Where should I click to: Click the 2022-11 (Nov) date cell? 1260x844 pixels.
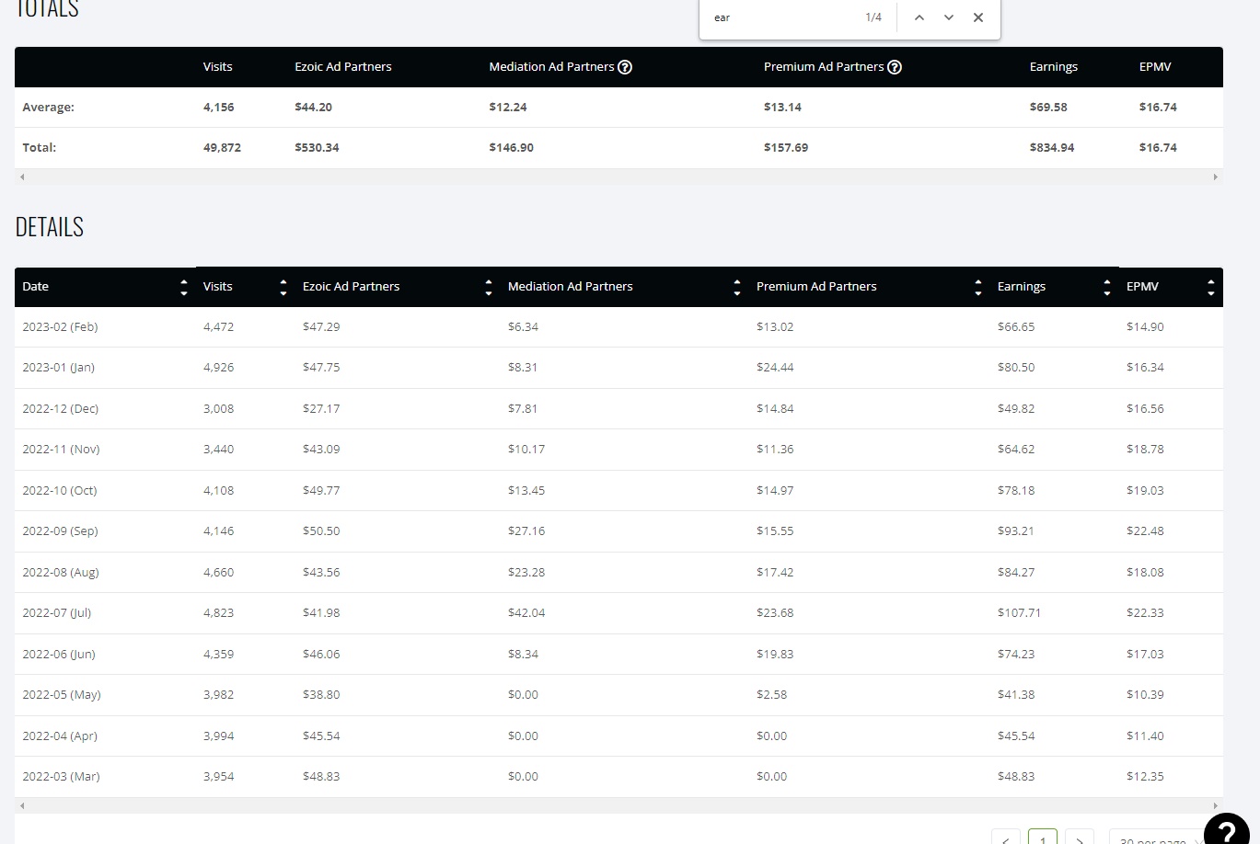pyautogui.click(x=61, y=449)
